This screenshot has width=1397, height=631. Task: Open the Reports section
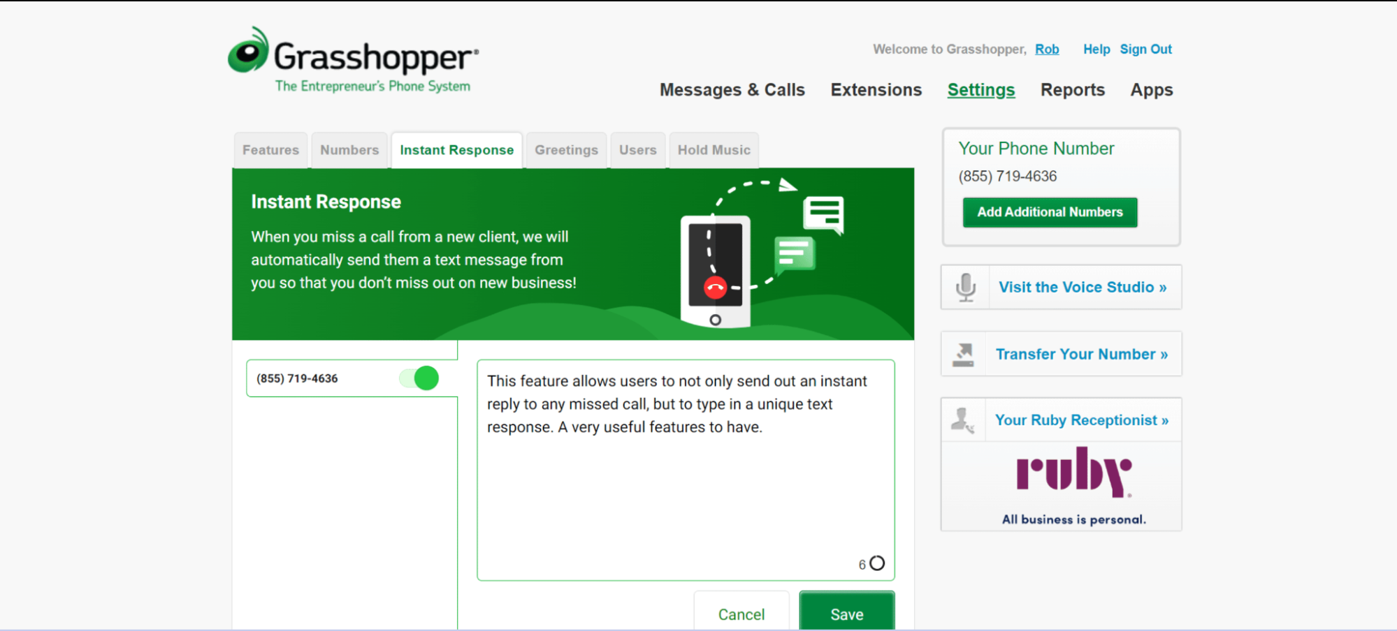pyautogui.click(x=1072, y=90)
